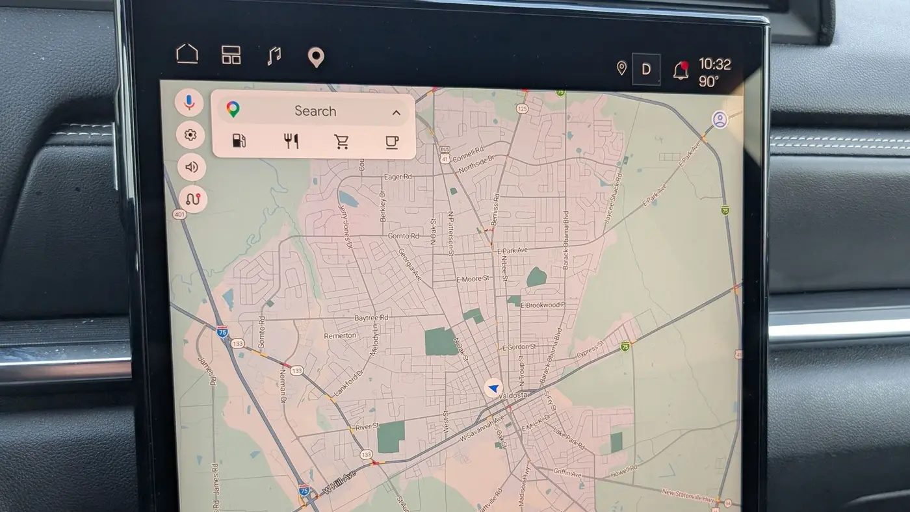
Task: Open map settings gear icon
Action: pos(190,135)
